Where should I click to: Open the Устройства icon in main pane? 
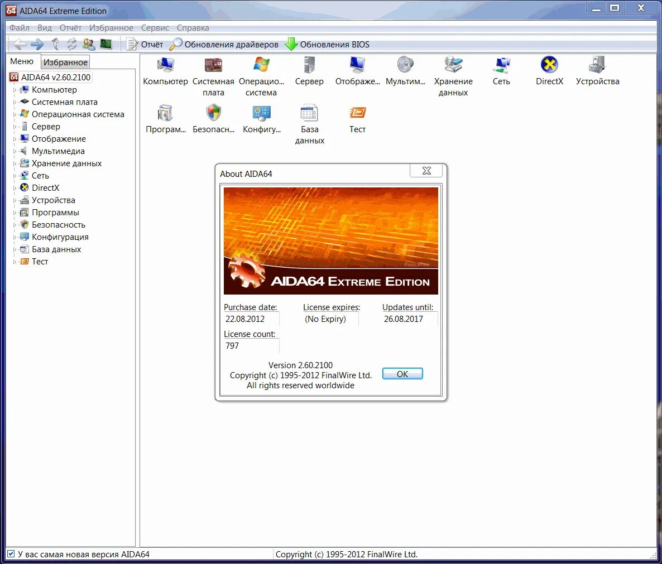597,65
